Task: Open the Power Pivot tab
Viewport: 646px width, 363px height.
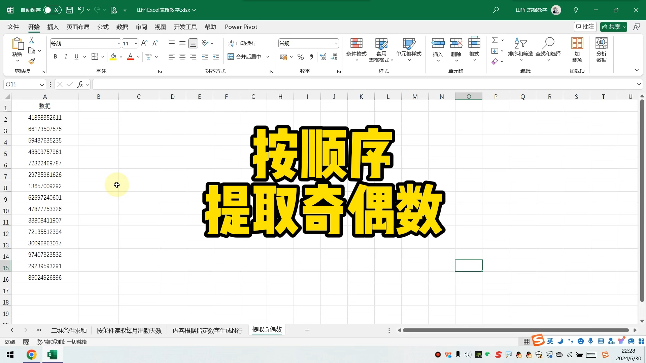Action: point(241,27)
